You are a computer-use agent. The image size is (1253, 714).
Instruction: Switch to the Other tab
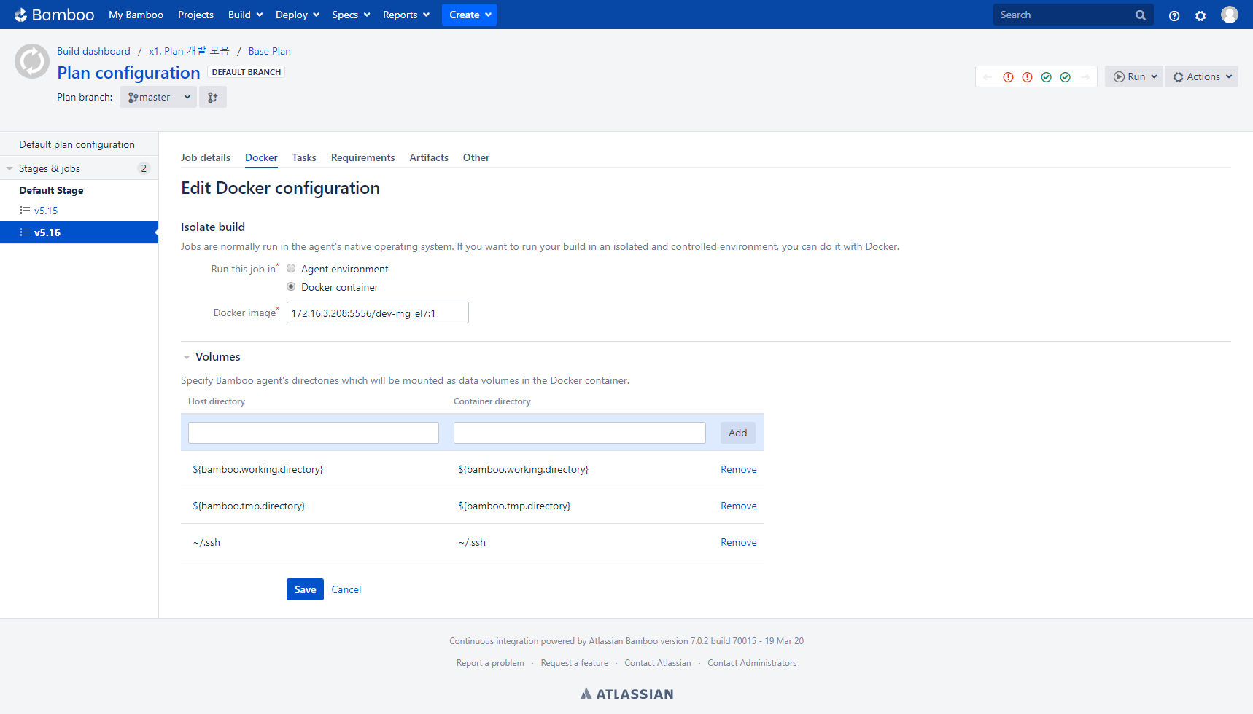point(476,157)
